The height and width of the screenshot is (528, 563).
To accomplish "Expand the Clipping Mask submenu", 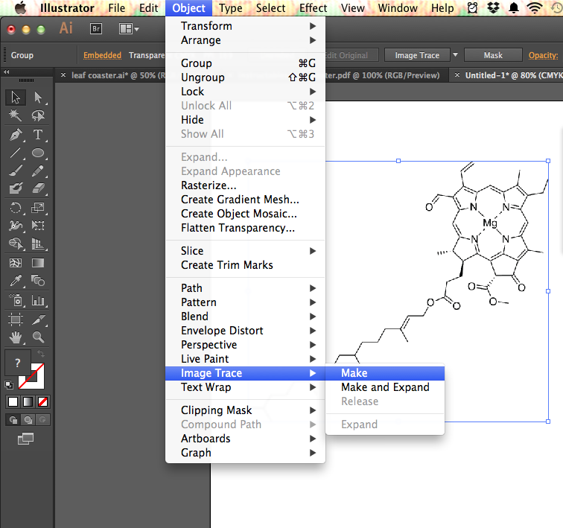I will [x=245, y=410].
